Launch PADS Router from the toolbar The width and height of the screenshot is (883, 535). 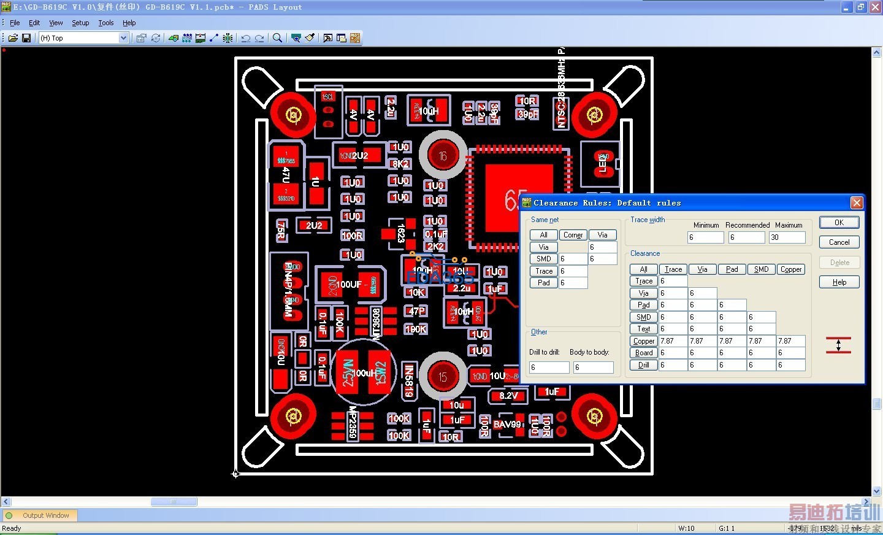(355, 38)
